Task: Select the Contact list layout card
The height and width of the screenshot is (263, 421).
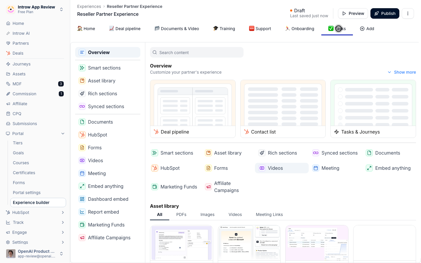Action: tap(283, 109)
